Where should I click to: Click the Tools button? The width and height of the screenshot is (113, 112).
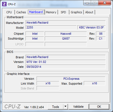pyautogui.click(x=56, y=107)
